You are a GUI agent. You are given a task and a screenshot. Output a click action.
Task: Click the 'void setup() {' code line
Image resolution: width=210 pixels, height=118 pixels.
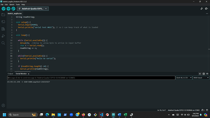[23, 22]
